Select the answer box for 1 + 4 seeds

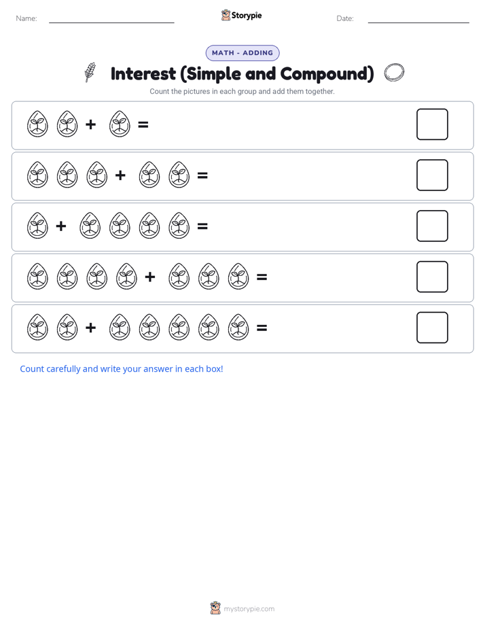click(432, 226)
